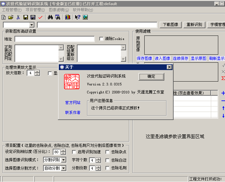Toggle the 启用识别加速 checkbox
The width and height of the screenshot is (225, 182).
(x=74, y=152)
